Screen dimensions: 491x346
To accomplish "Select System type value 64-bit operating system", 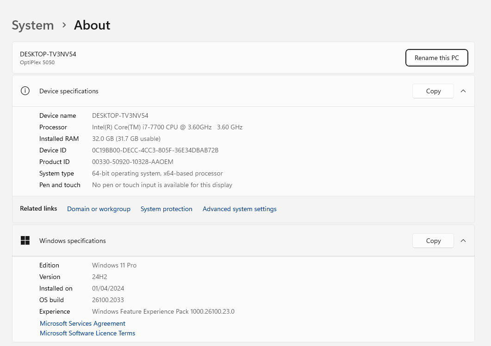I will (157, 174).
